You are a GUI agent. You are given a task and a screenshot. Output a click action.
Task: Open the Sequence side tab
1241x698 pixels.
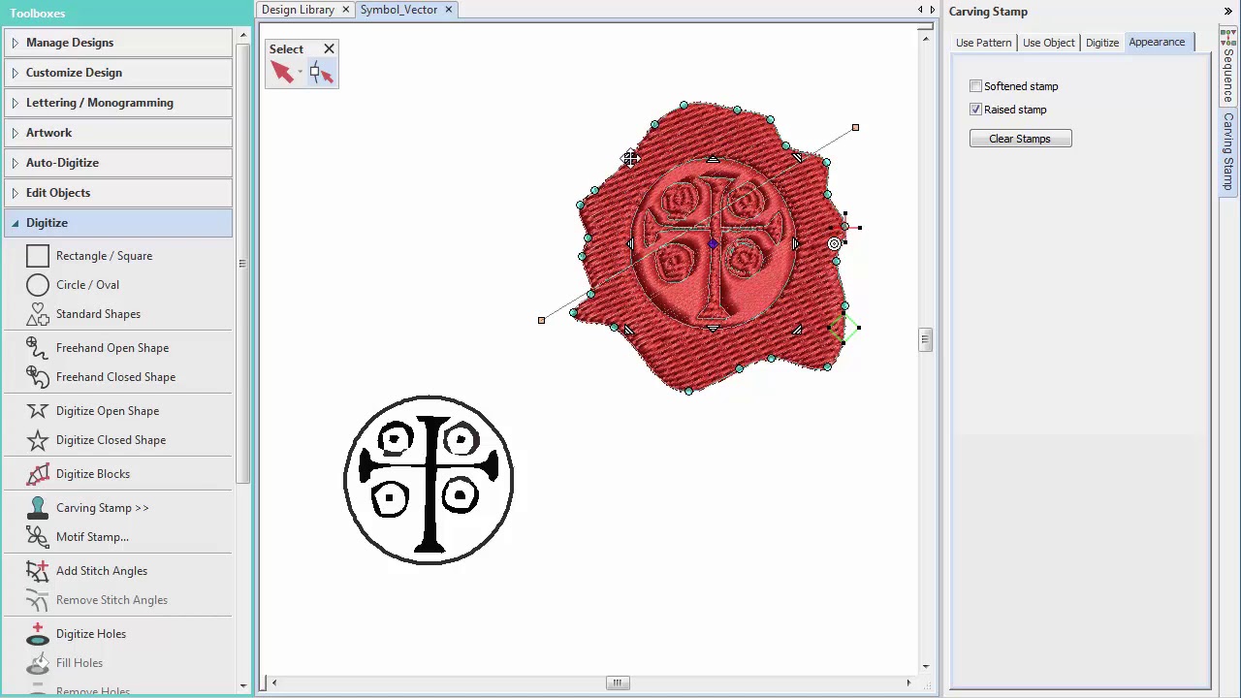pos(1228,67)
